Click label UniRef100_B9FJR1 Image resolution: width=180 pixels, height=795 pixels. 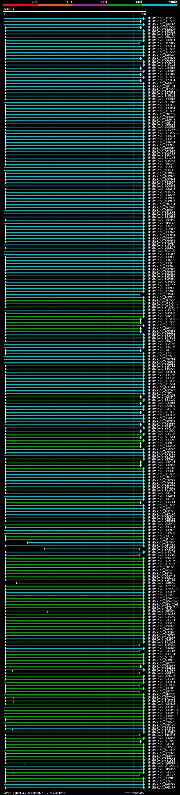pos(161,536)
